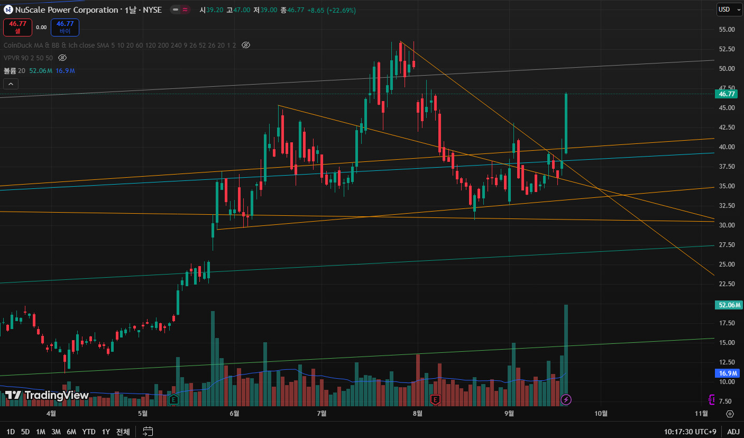Click the open price value 39.20
Screen dimensions: 744x438
pyautogui.click(x=214, y=10)
